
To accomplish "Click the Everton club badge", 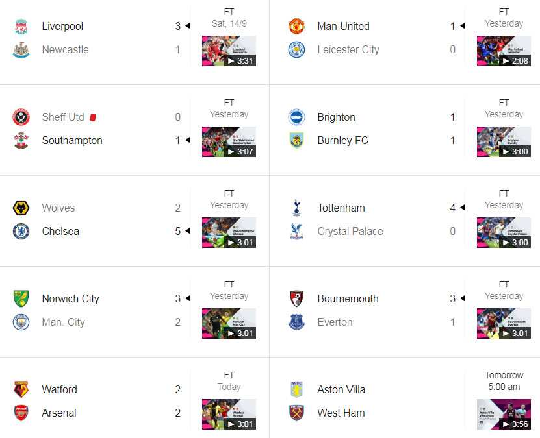I will click(295, 322).
